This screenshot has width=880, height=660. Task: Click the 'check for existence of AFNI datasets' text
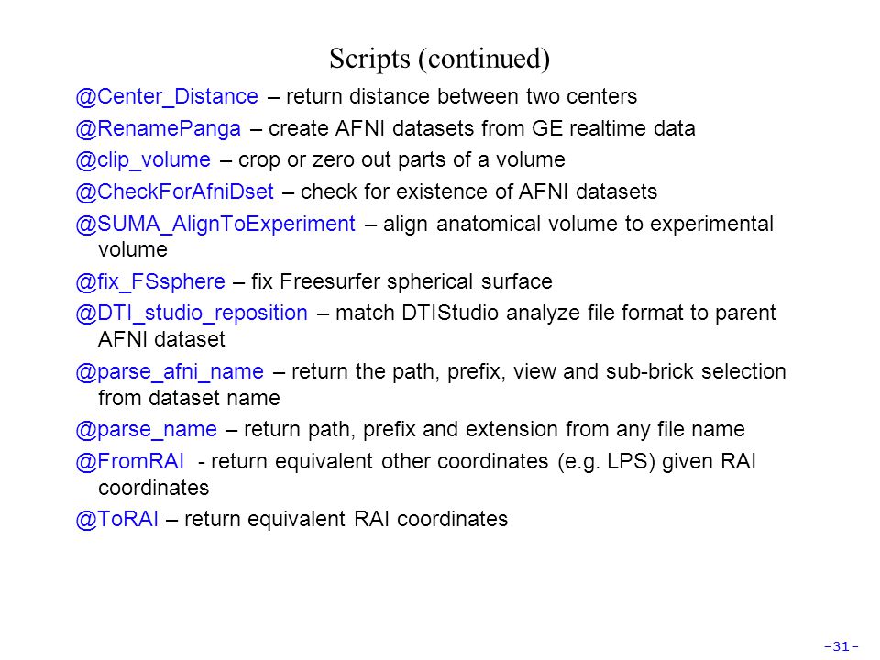point(478,192)
